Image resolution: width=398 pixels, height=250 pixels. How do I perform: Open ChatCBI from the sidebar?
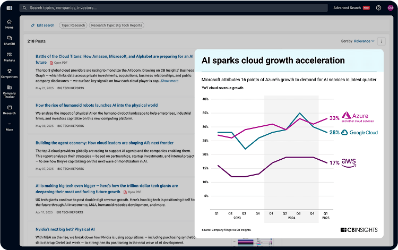click(x=9, y=40)
